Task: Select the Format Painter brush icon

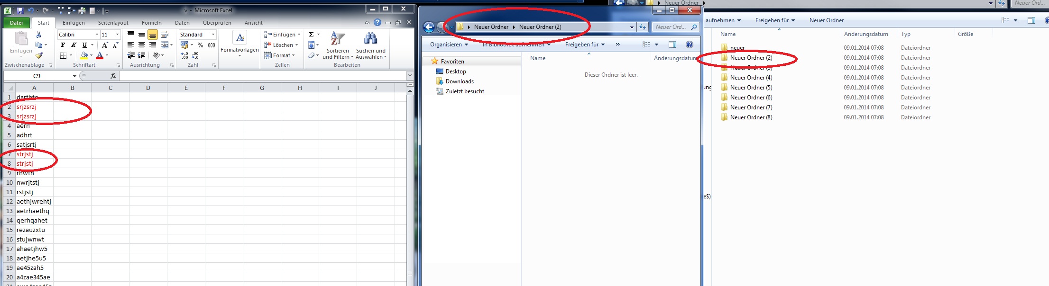Action: pos(39,56)
